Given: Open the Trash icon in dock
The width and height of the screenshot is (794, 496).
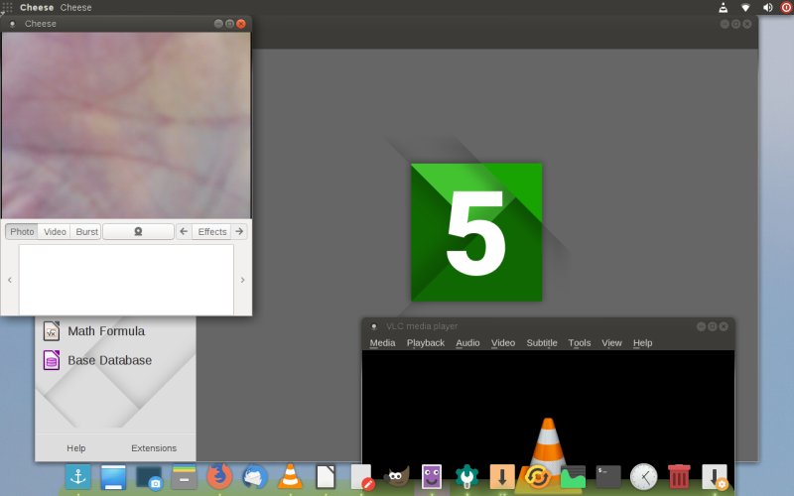Looking at the screenshot, I should [679, 476].
